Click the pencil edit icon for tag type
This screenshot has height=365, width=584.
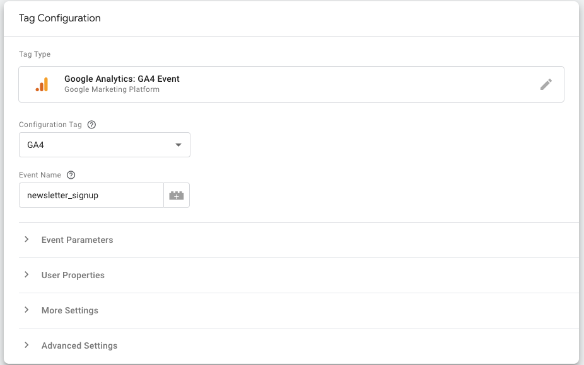[546, 84]
